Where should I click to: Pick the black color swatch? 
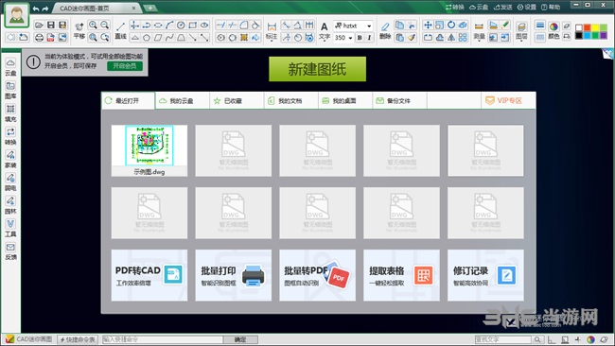tap(579, 35)
